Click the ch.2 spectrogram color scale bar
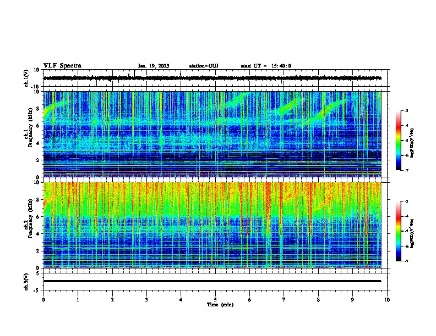Screen dimensions: 436x336 coord(399,231)
